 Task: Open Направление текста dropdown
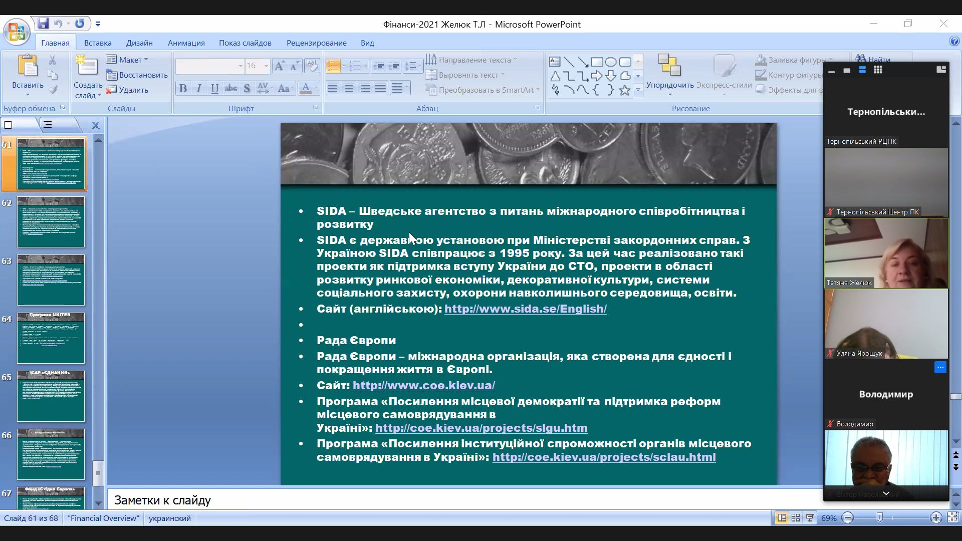click(x=471, y=60)
